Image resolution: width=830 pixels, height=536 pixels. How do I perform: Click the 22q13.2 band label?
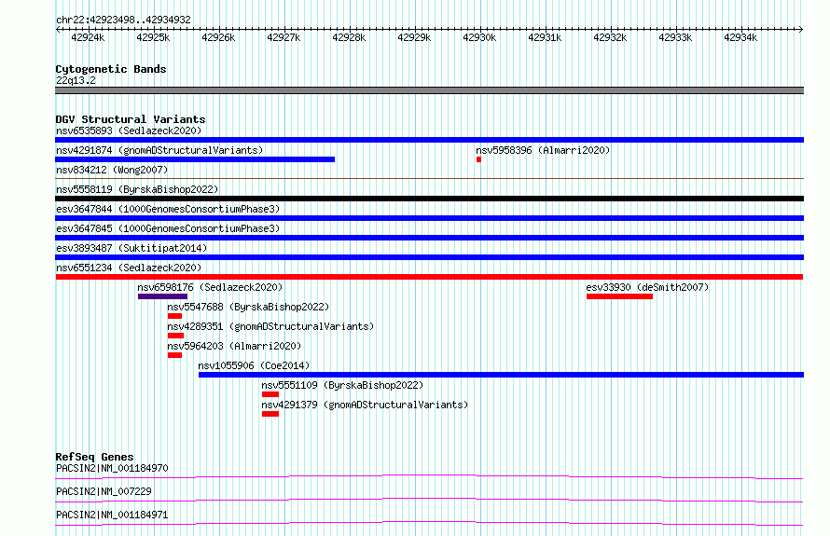(76, 80)
